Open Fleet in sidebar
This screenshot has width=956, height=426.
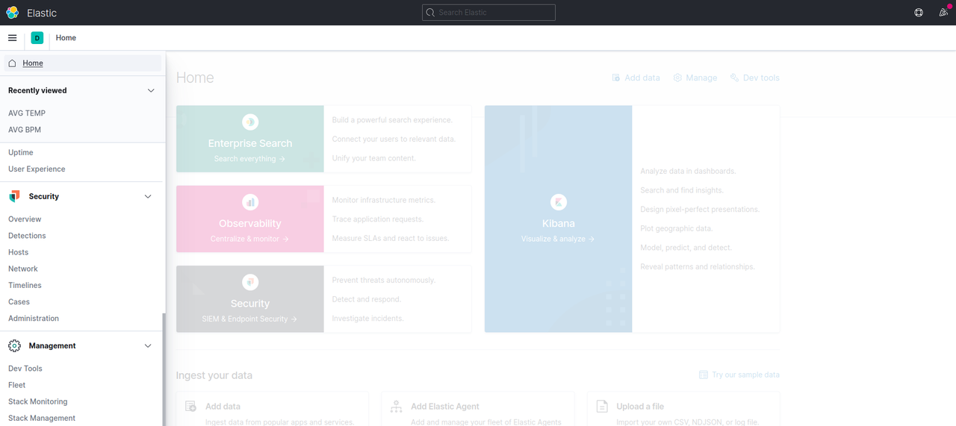pos(17,385)
